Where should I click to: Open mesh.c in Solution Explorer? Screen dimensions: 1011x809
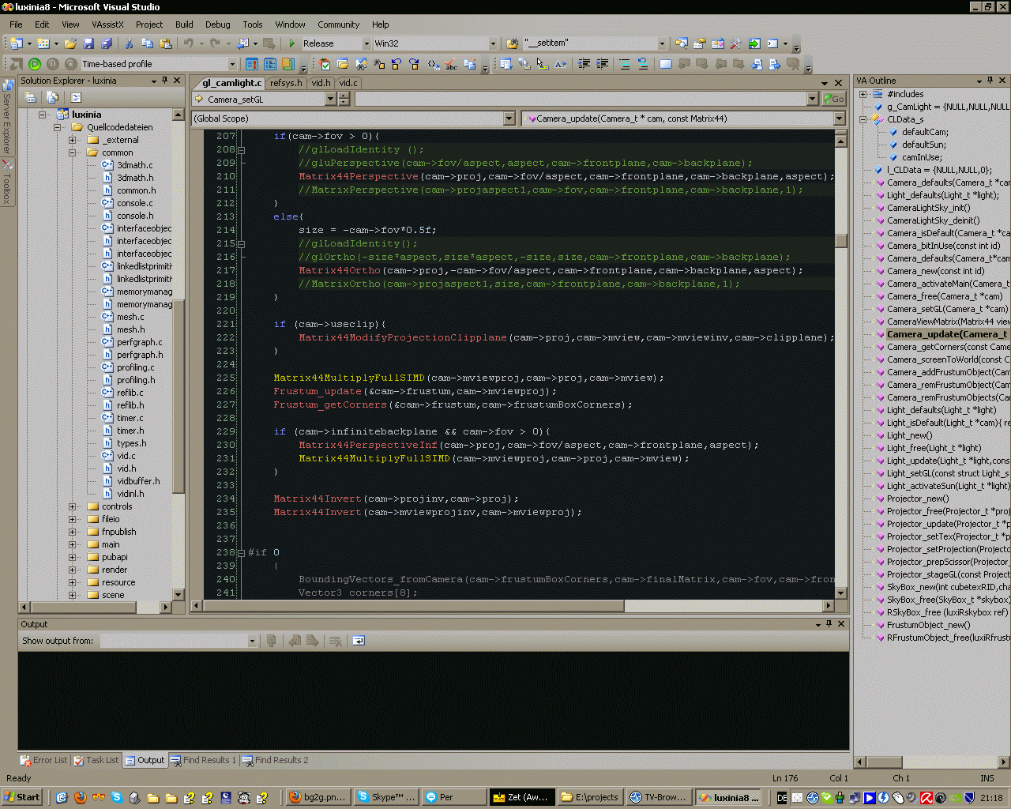pos(130,317)
